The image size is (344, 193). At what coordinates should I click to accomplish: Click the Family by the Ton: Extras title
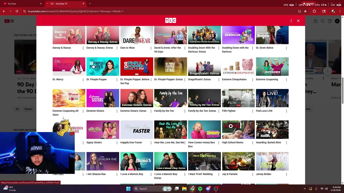tap(202, 111)
